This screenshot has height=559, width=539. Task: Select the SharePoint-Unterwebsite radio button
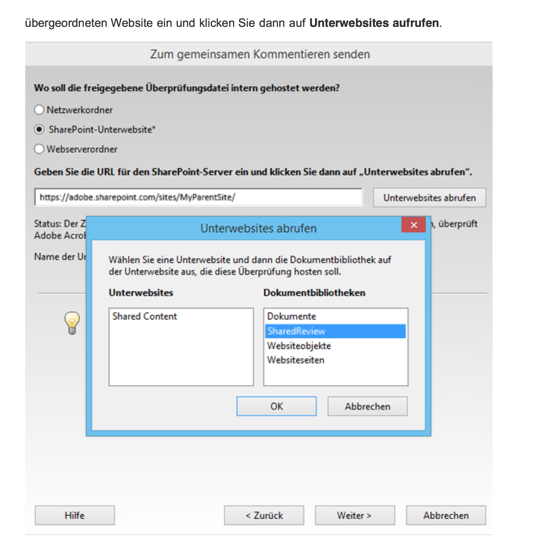point(39,129)
